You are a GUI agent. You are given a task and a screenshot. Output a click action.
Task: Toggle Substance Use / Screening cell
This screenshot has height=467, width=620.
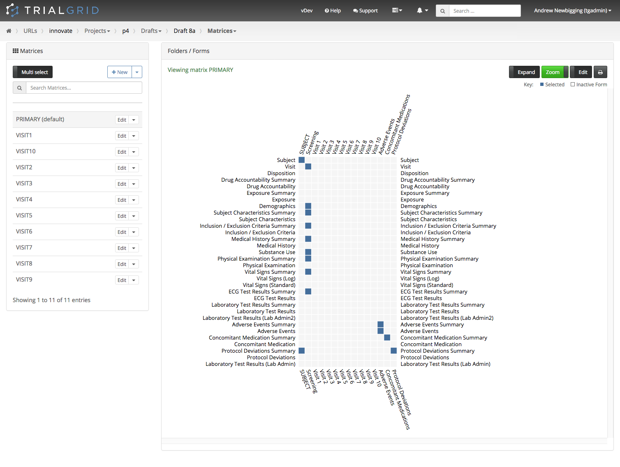[x=308, y=252]
